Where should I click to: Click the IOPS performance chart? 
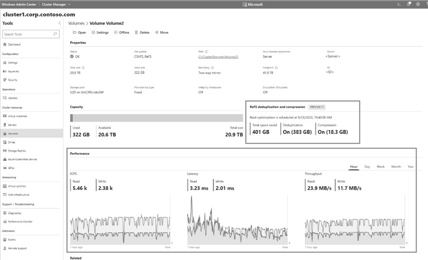click(120, 220)
